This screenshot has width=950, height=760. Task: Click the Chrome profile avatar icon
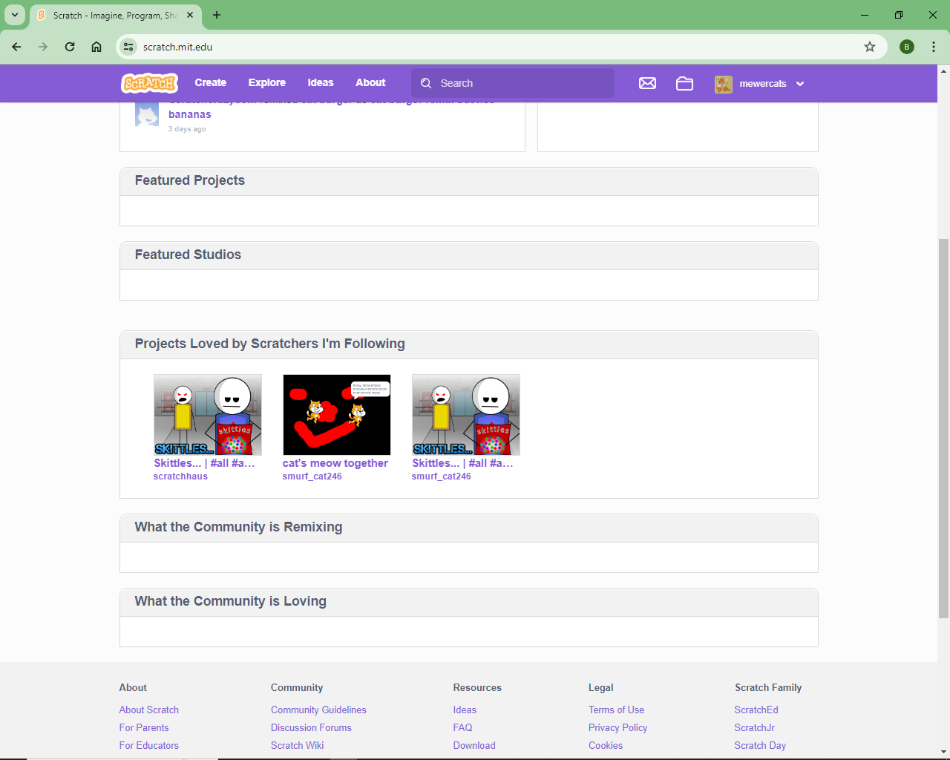click(906, 47)
